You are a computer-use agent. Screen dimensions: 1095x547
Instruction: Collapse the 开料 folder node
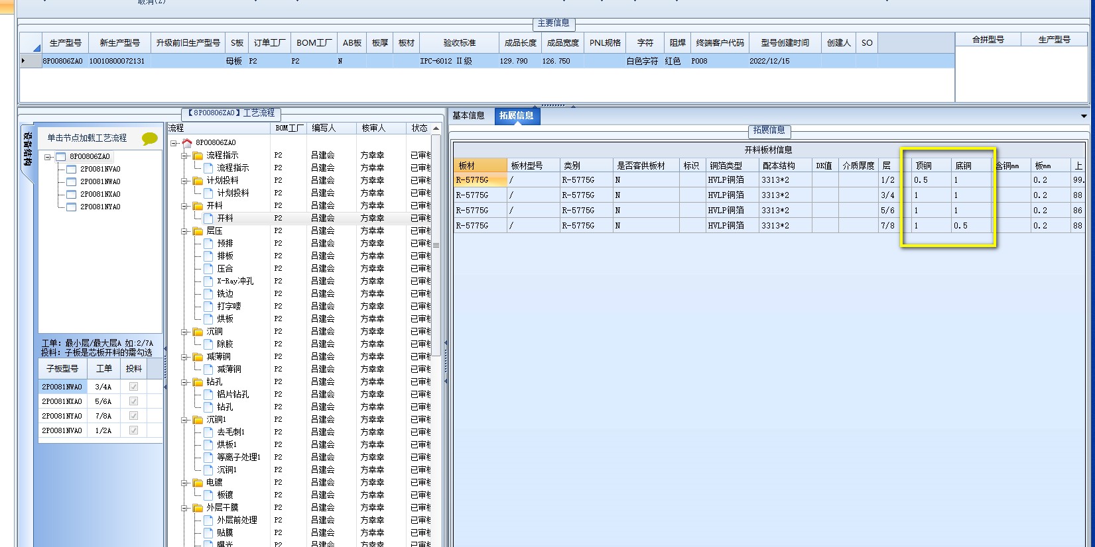click(x=184, y=205)
